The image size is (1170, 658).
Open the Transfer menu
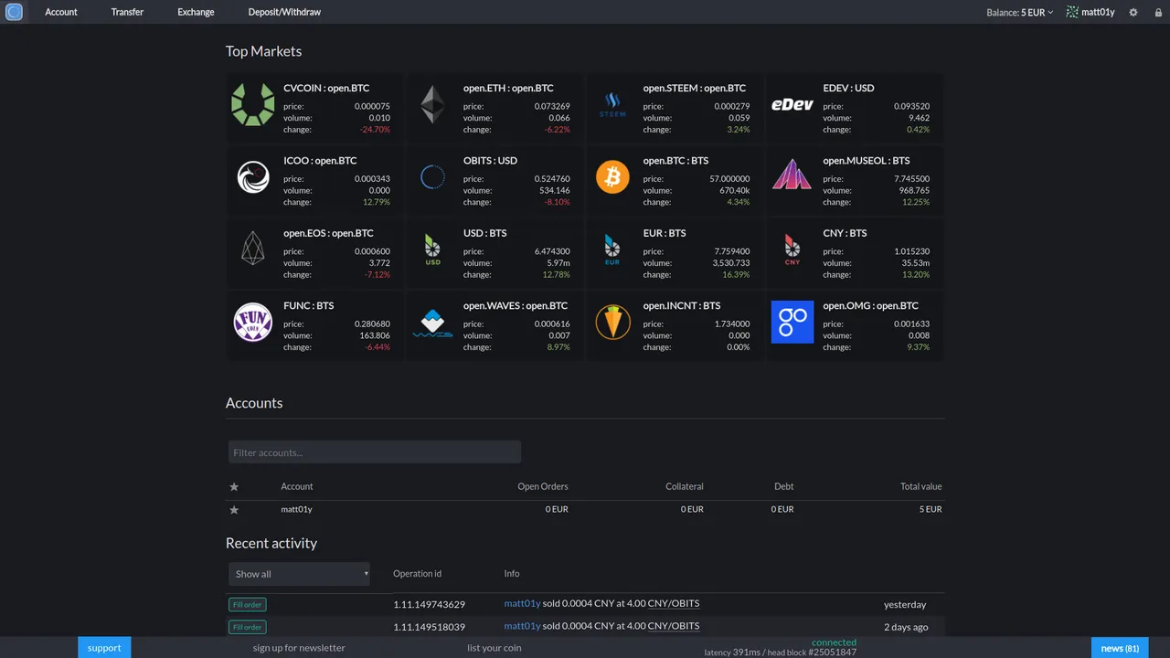point(127,12)
